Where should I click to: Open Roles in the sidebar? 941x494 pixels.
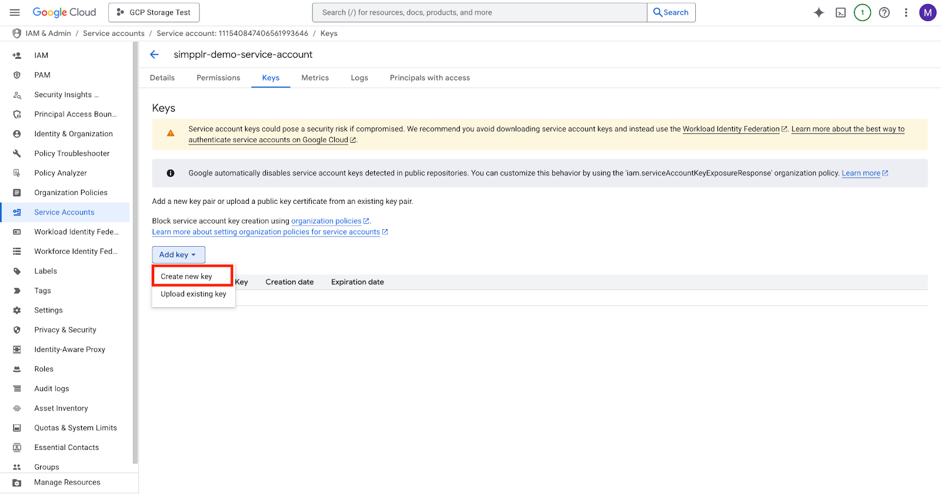coord(44,369)
